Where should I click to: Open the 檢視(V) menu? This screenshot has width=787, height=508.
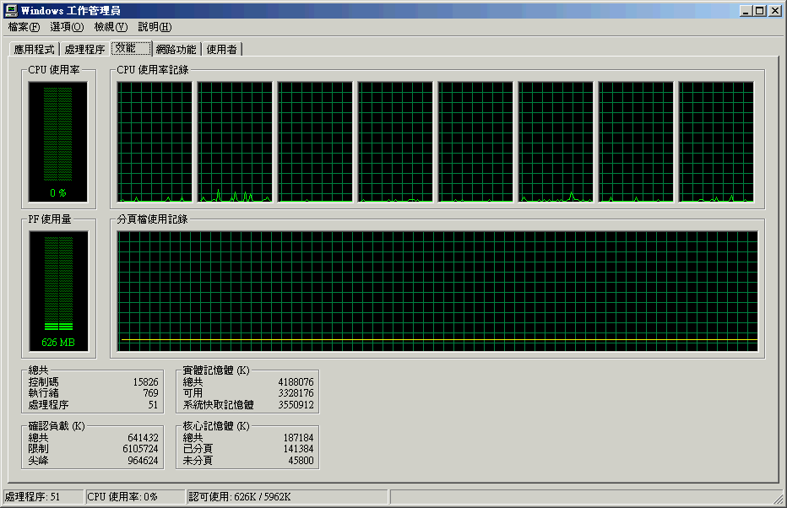(x=111, y=27)
